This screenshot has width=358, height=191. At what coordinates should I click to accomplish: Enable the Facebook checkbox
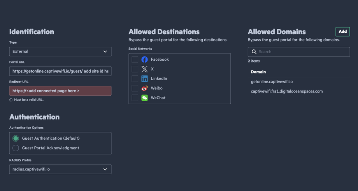tap(135, 60)
